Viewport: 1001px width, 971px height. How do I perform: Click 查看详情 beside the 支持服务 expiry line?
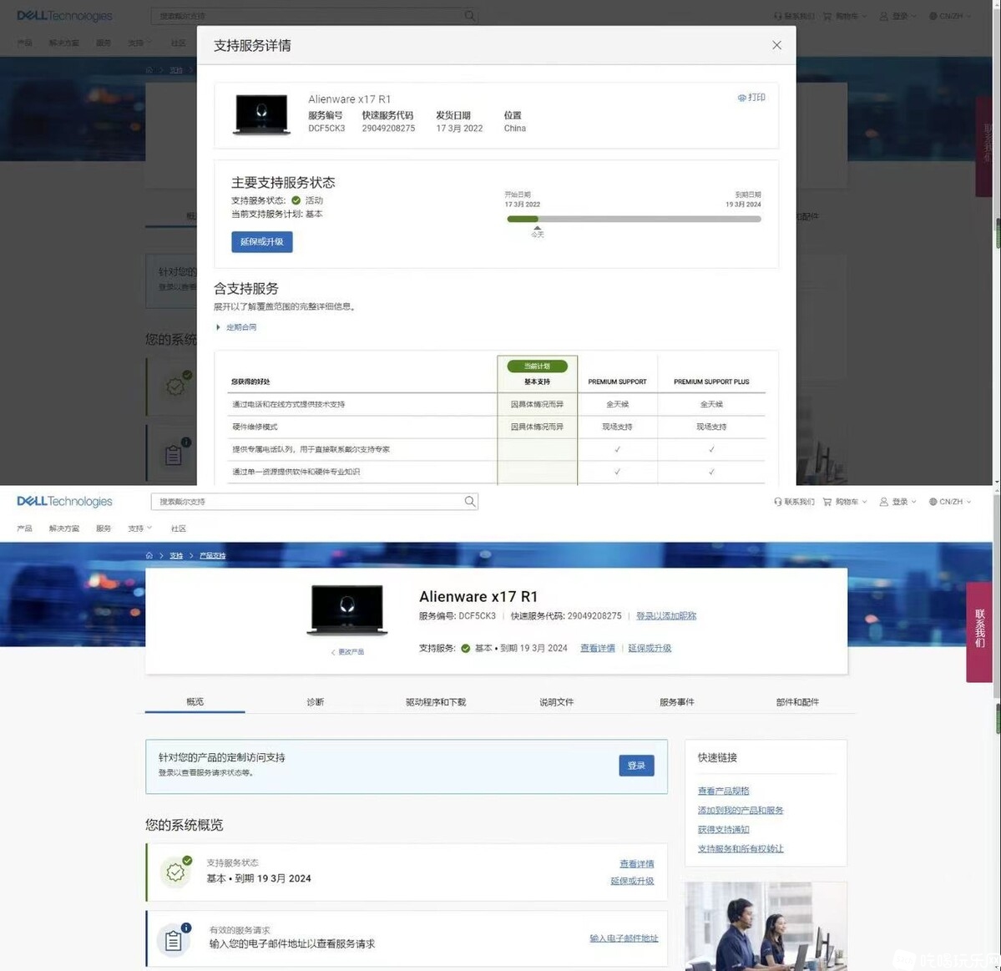tap(598, 648)
